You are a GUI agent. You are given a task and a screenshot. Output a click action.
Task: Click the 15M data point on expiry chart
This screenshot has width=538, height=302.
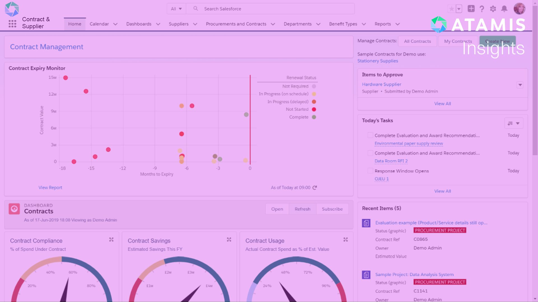click(65, 78)
